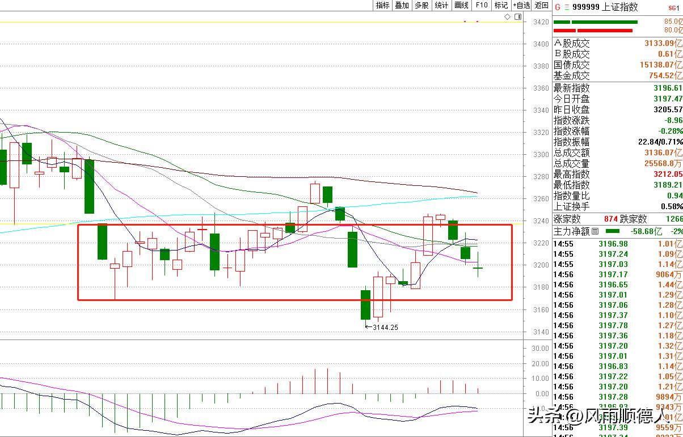The image size is (683, 437).
Task: Click the 最高指数 3212.05 row
Action: (x=617, y=174)
